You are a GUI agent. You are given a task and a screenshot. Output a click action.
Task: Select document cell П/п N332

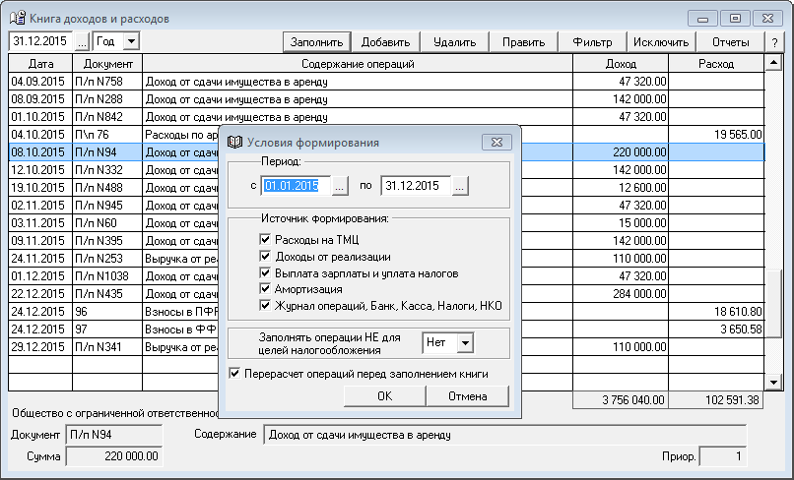107,170
